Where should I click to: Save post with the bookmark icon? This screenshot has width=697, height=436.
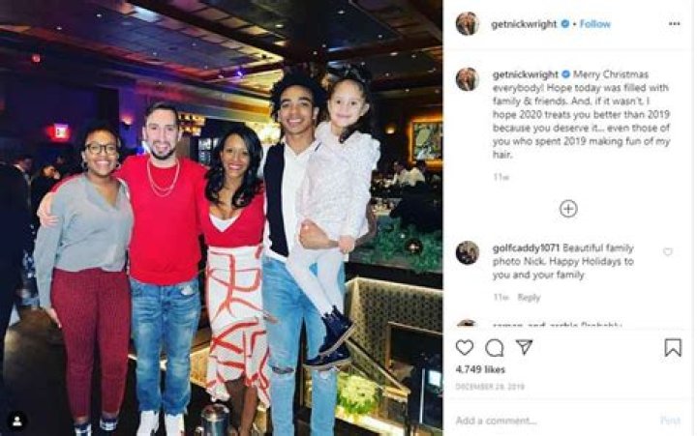coord(673,348)
